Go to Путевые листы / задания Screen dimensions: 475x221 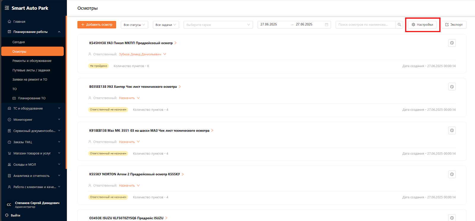tap(31, 70)
